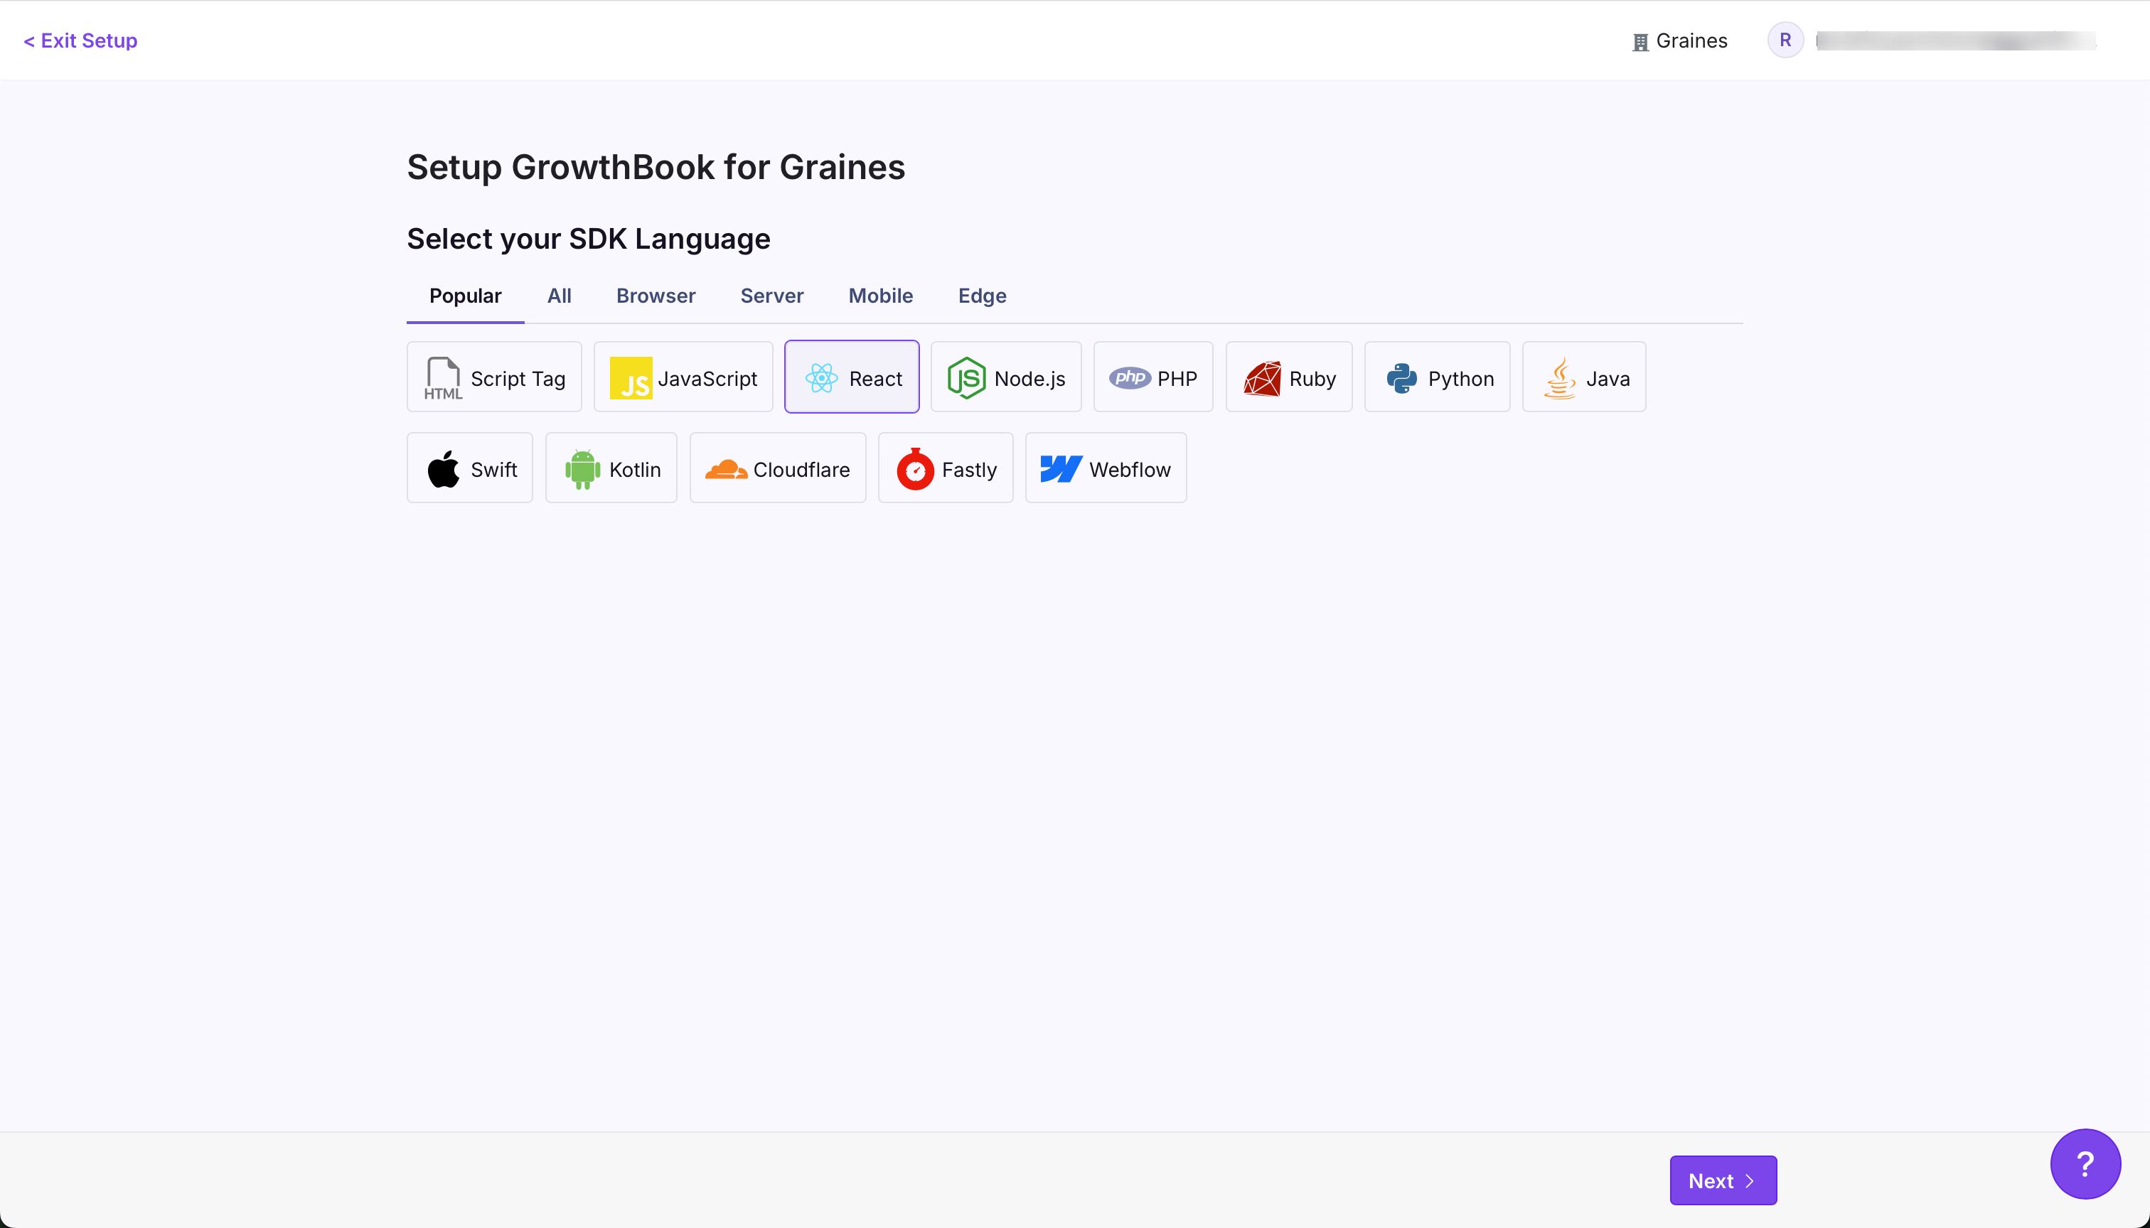This screenshot has width=2150, height=1228.
Task: Show the Edge SDK tab
Action: click(x=981, y=295)
